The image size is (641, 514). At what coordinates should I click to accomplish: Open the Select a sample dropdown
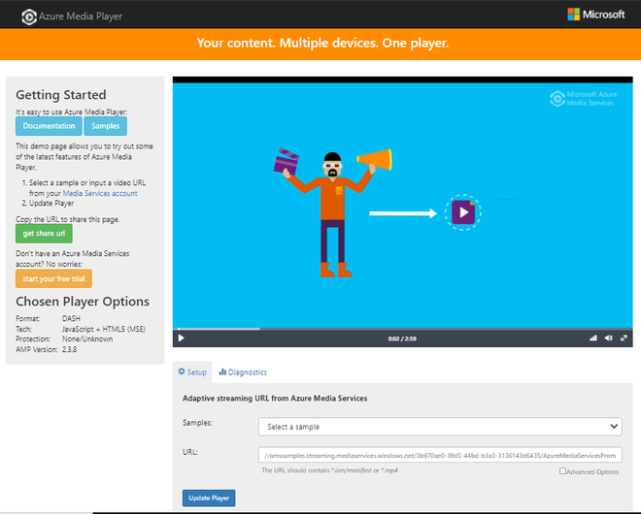coord(440,427)
